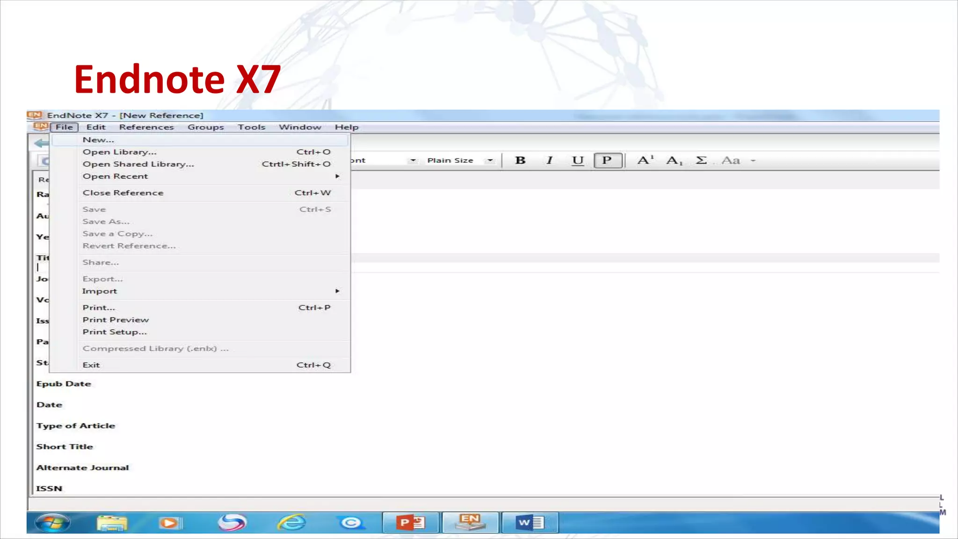The height and width of the screenshot is (539, 958).
Task: Click the ISSN field label
Action: (x=49, y=488)
